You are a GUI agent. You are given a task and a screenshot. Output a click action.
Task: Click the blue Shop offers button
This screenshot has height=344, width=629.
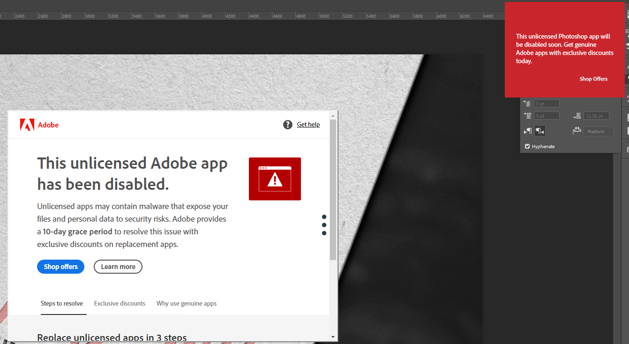tap(61, 267)
